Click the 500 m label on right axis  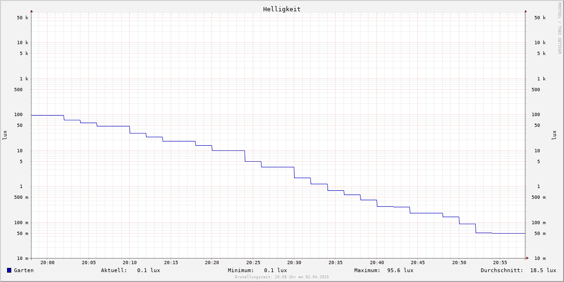tap(539, 197)
